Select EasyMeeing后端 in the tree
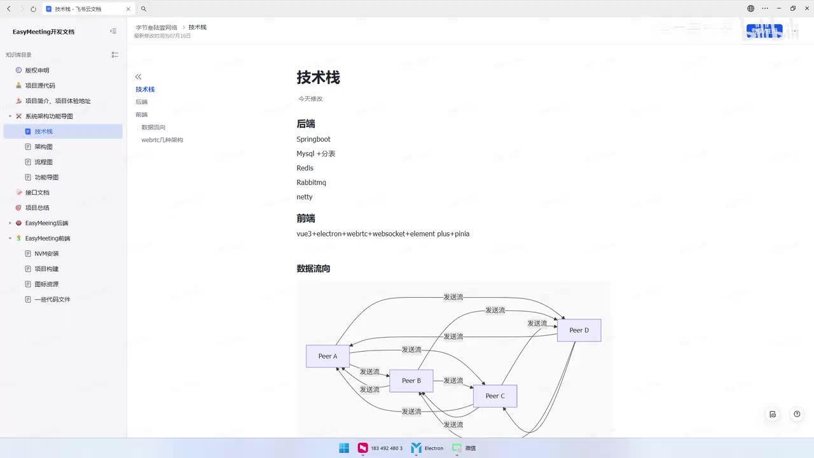Screen dimensions: 814x458 pyautogui.click(x=46, y=223)
